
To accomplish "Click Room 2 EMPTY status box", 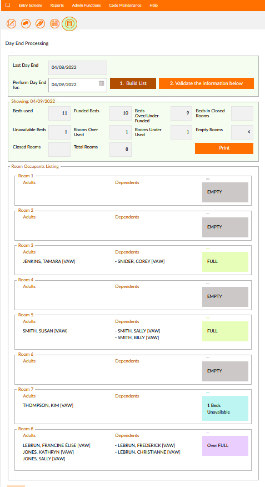I will [x=226, y=227].
